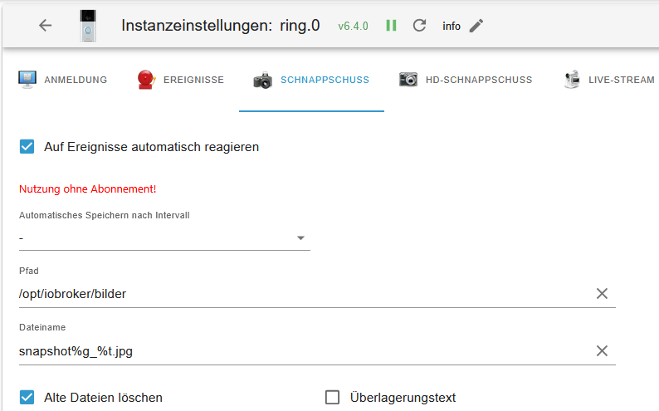
Task: Open the LIVE-STREAM tab
Action: click(608, 80)
